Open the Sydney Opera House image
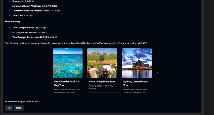 click(x=137, y=63)
